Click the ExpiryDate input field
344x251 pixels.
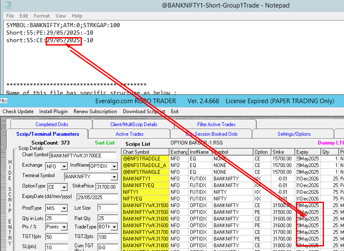97,197
